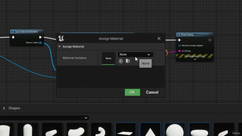Click the Unreal Engine logo in dialog
The height and width of the screenshot is (136, 242).
(61, 38)
